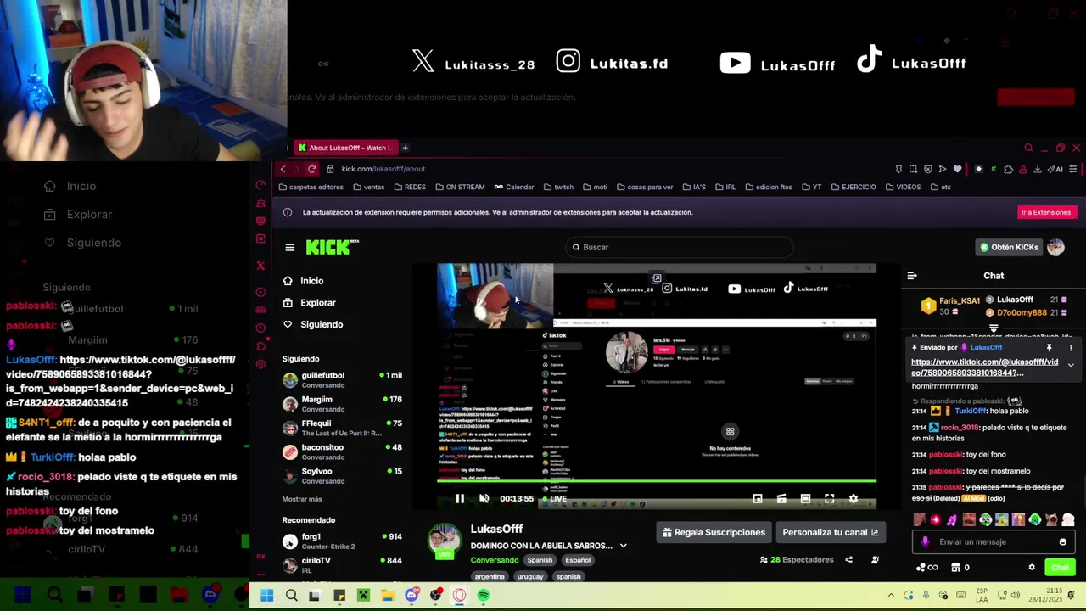The image size is (1086, 611).
Task: Reload the page in browser toolbar
Action: (312, 169)
